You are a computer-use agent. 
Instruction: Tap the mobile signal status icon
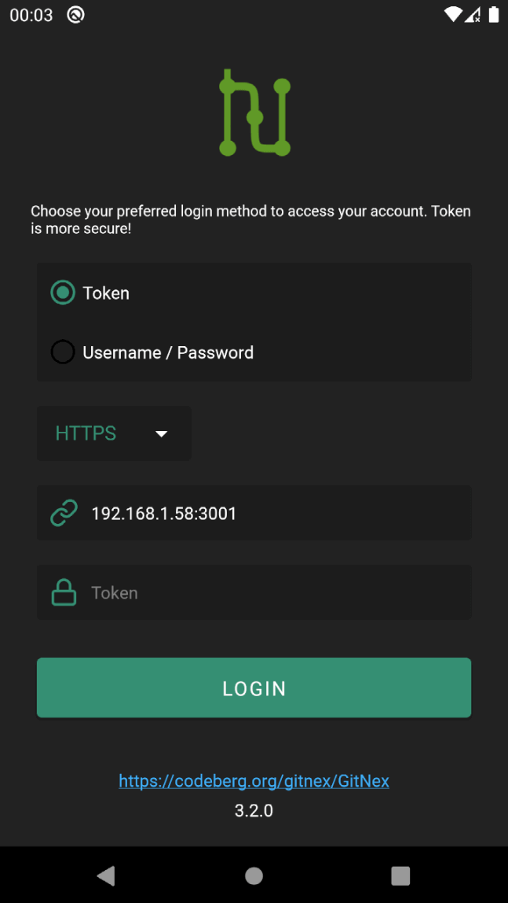click(473, 15)
